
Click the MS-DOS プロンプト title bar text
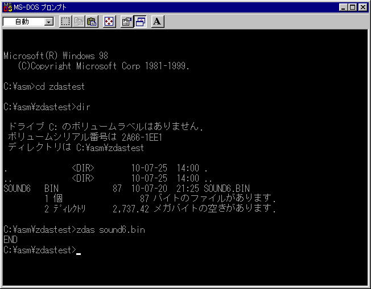tap(40, 7)
